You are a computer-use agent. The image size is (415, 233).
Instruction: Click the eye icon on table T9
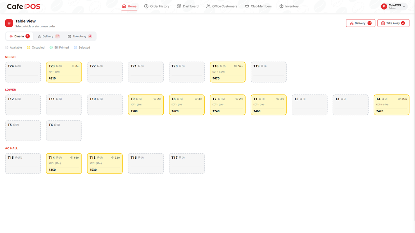click(155, 99)
